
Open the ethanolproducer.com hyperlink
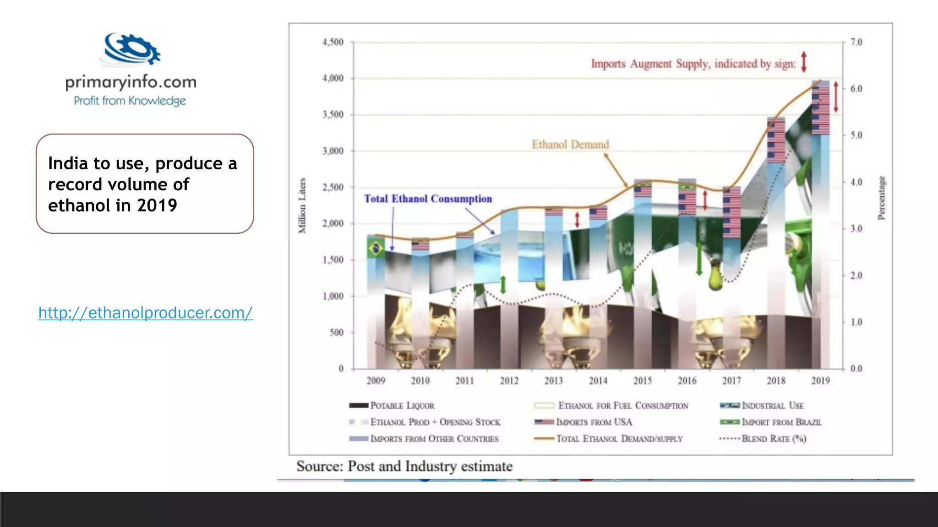click(145, 313)
